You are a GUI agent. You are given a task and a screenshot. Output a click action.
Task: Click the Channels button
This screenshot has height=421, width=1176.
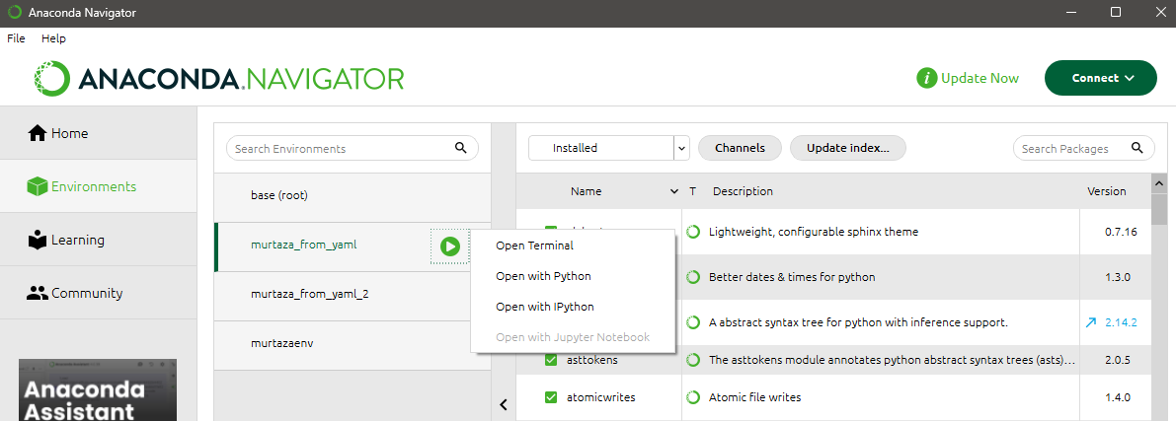pos(740,148)
